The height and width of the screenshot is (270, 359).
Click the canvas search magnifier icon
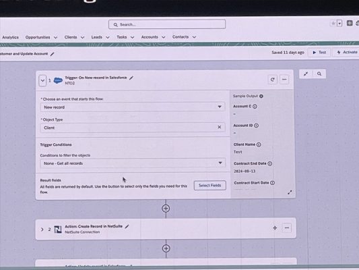(x=319, y=74)
